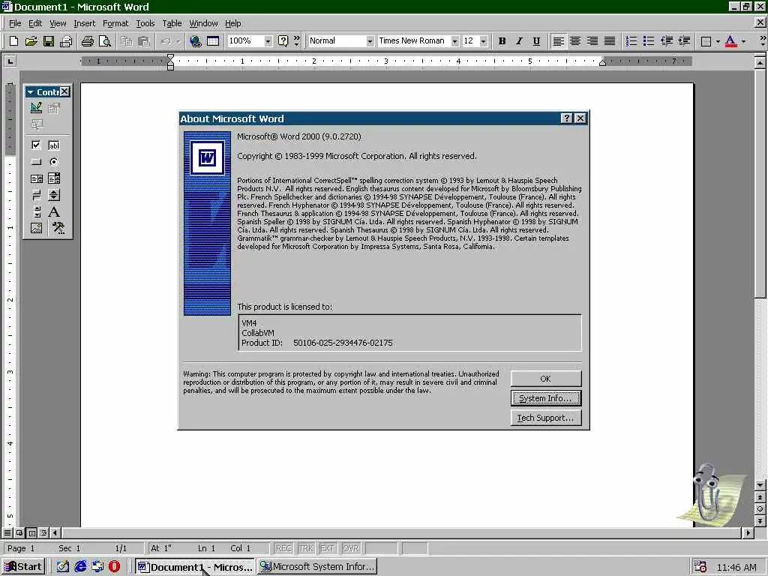Insert a List Box control
Viewport: 768px width, 576px height.
tap(36, 178)
